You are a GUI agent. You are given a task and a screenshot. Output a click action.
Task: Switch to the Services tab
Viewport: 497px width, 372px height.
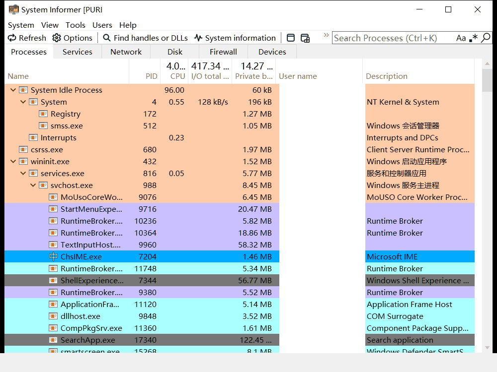pyautogui.click(x=78, y=52)
